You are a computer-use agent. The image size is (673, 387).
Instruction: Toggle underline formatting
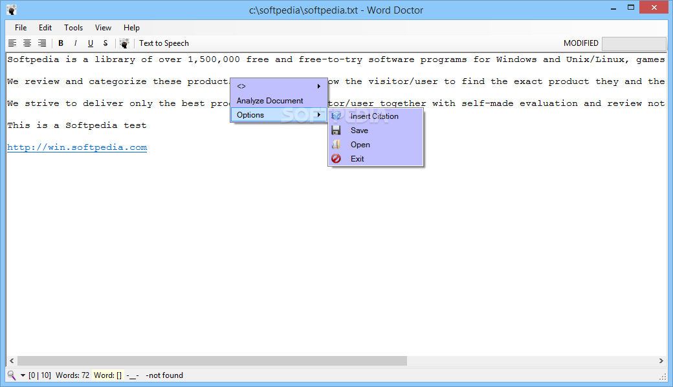click(x=90, y=43)
